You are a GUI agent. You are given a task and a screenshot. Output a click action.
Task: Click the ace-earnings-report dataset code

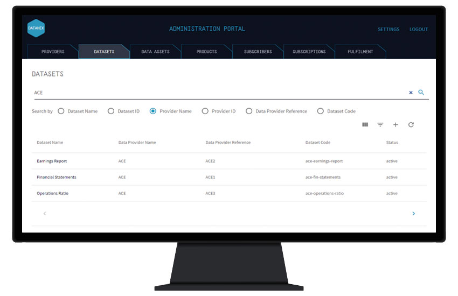click(324, 161)
